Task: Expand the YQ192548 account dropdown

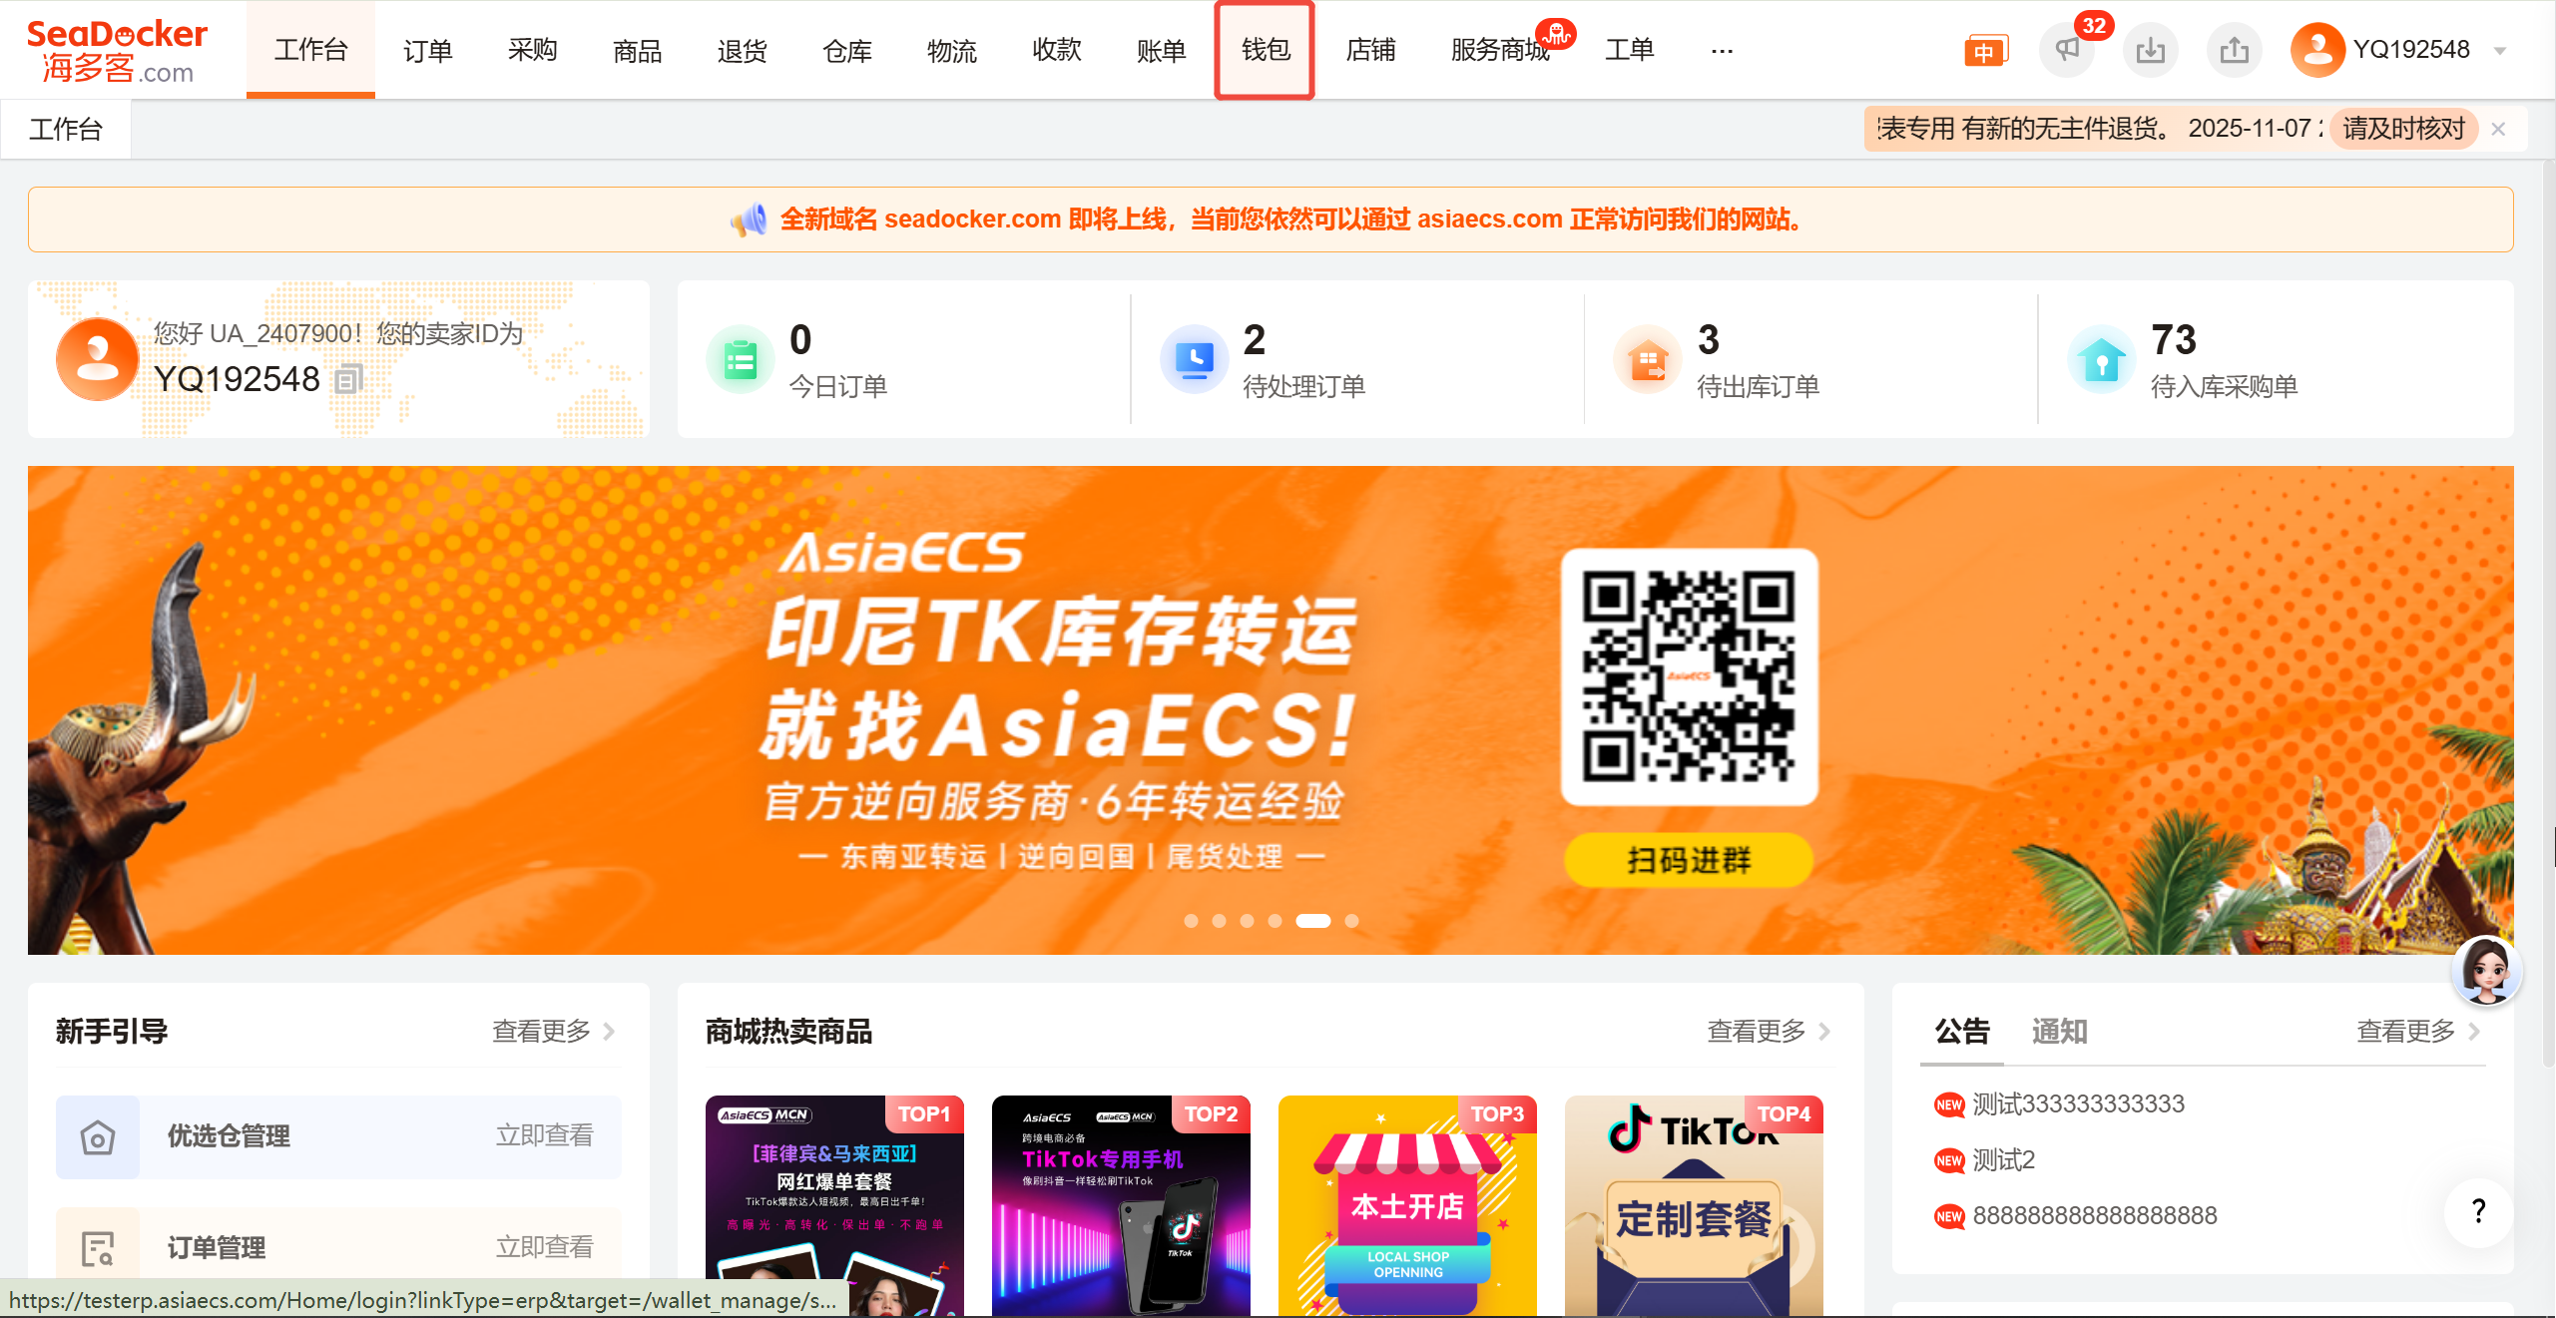Action: (x=2500, y=51)
